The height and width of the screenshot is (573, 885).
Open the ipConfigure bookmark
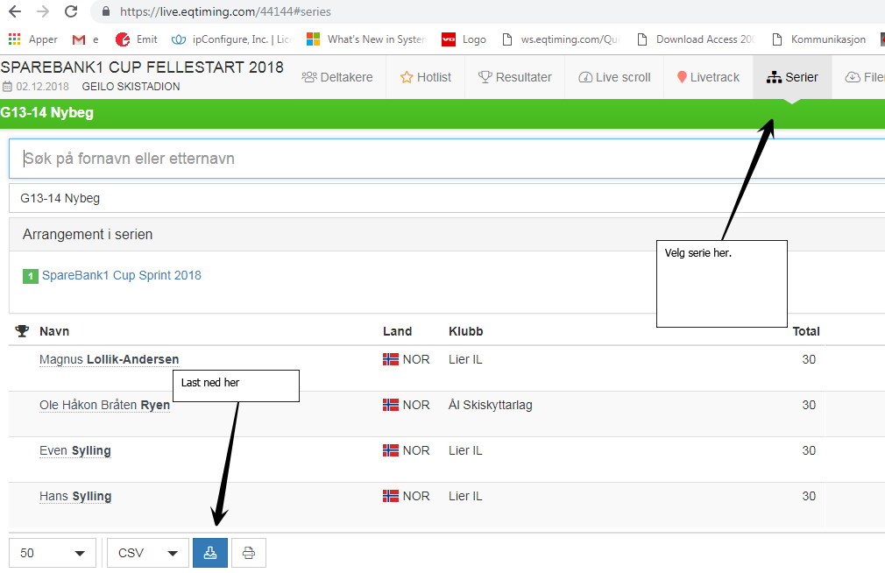[x=231, y=39]
